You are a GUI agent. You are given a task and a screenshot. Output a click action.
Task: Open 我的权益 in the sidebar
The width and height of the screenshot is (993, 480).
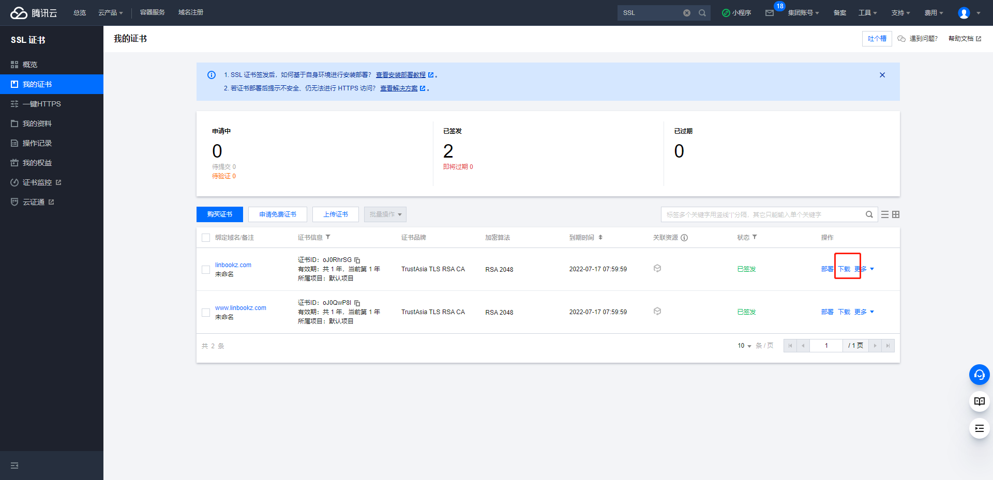pos(52,163)
